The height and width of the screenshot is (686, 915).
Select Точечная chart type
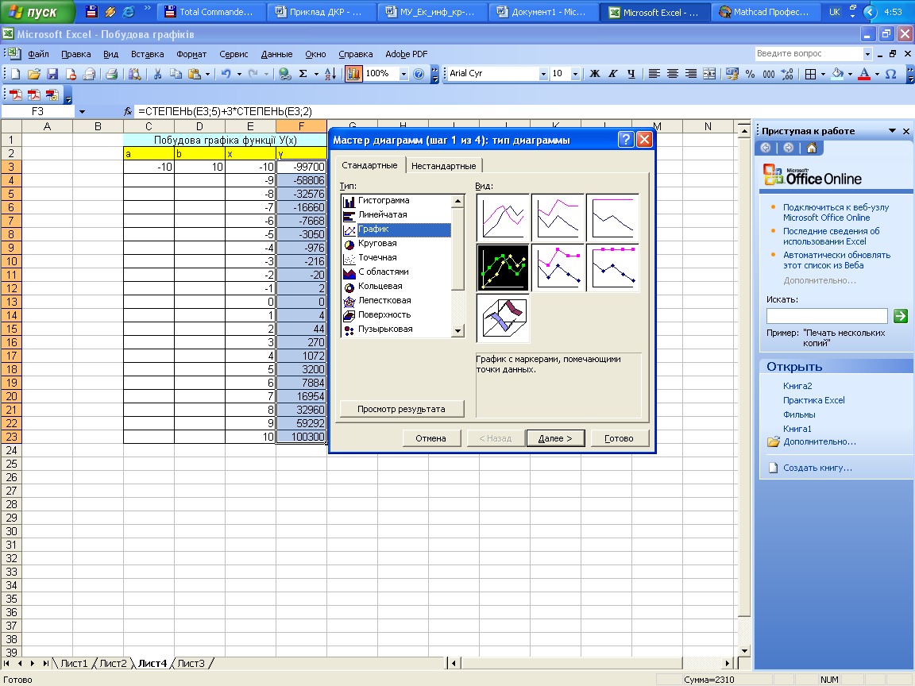[x=377, y=257]
